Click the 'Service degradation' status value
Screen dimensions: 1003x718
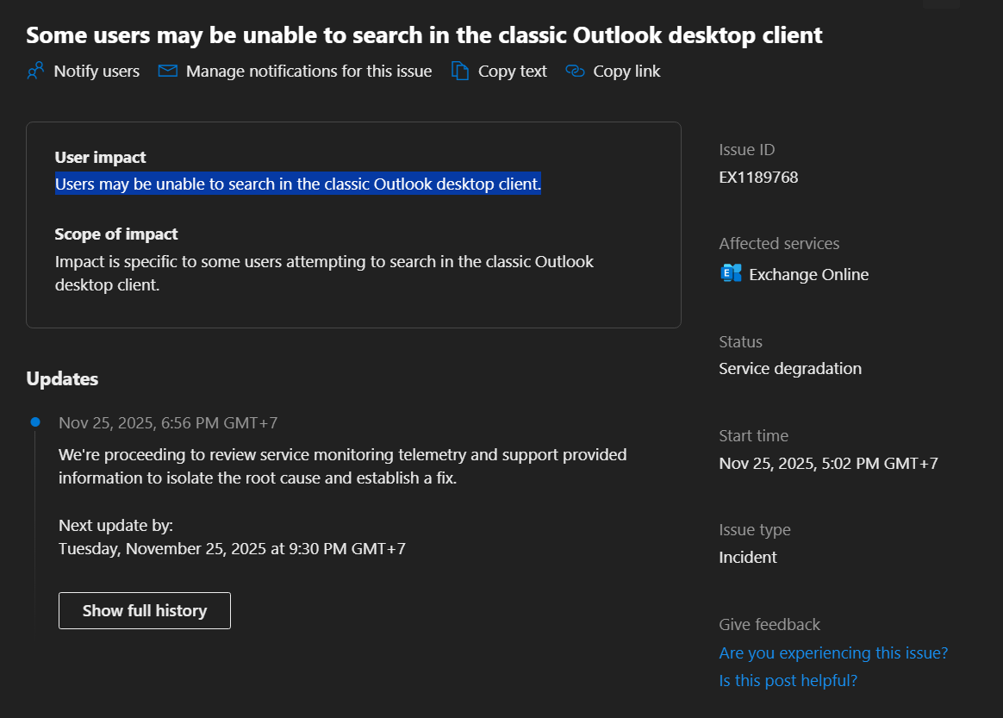(x=790, y=369)
